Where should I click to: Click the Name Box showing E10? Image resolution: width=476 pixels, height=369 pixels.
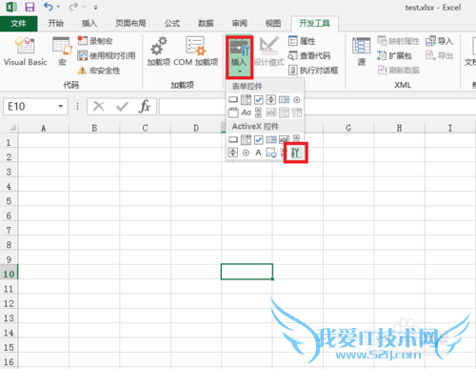pos(30,106)
